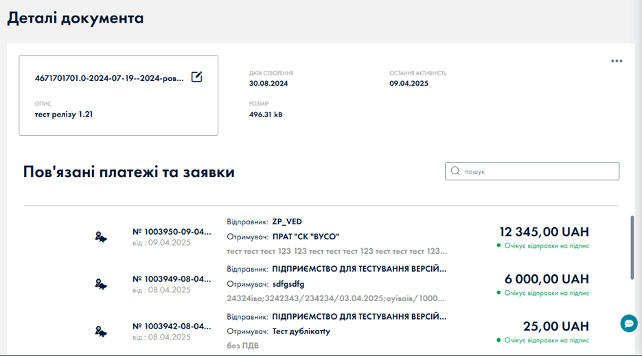Select the 12 345,00 UAH amount
The width and height of the screenshot is (642, 356).
(544, 232)
